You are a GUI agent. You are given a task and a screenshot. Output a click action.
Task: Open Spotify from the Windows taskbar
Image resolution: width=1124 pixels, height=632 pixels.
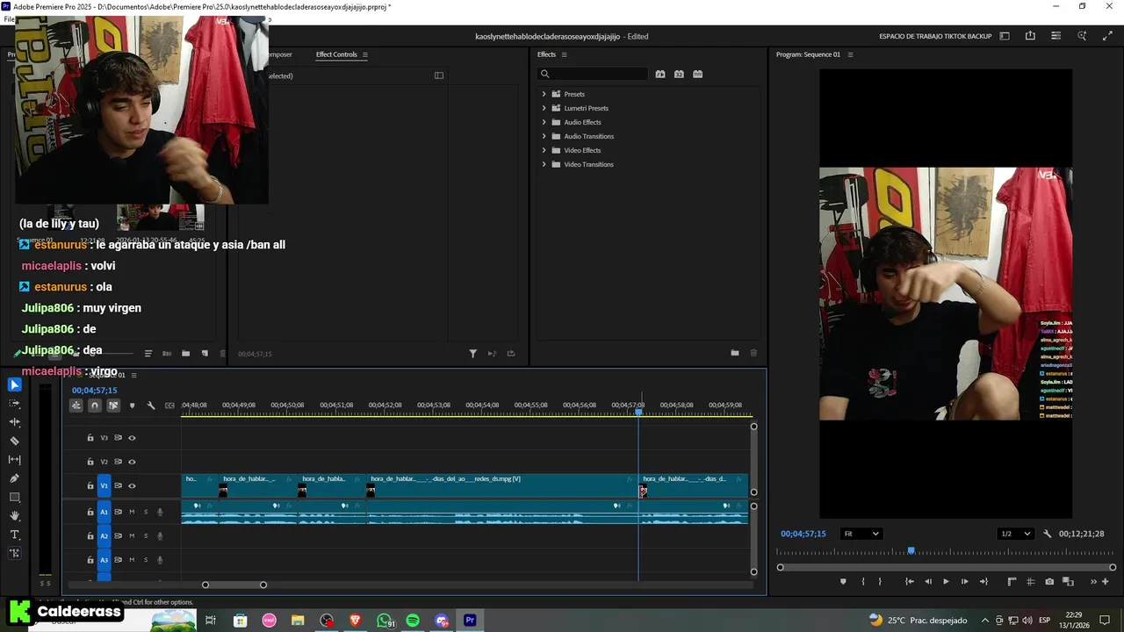[x=413, y=621]
